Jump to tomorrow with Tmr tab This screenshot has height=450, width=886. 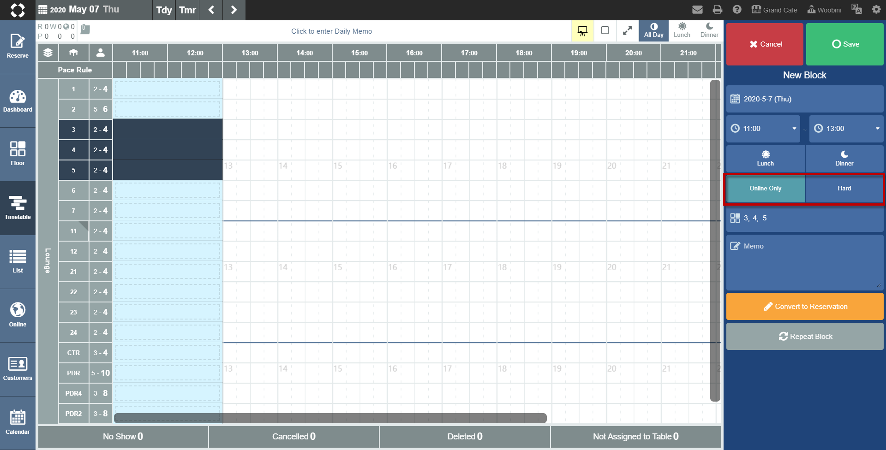(187, 10)
